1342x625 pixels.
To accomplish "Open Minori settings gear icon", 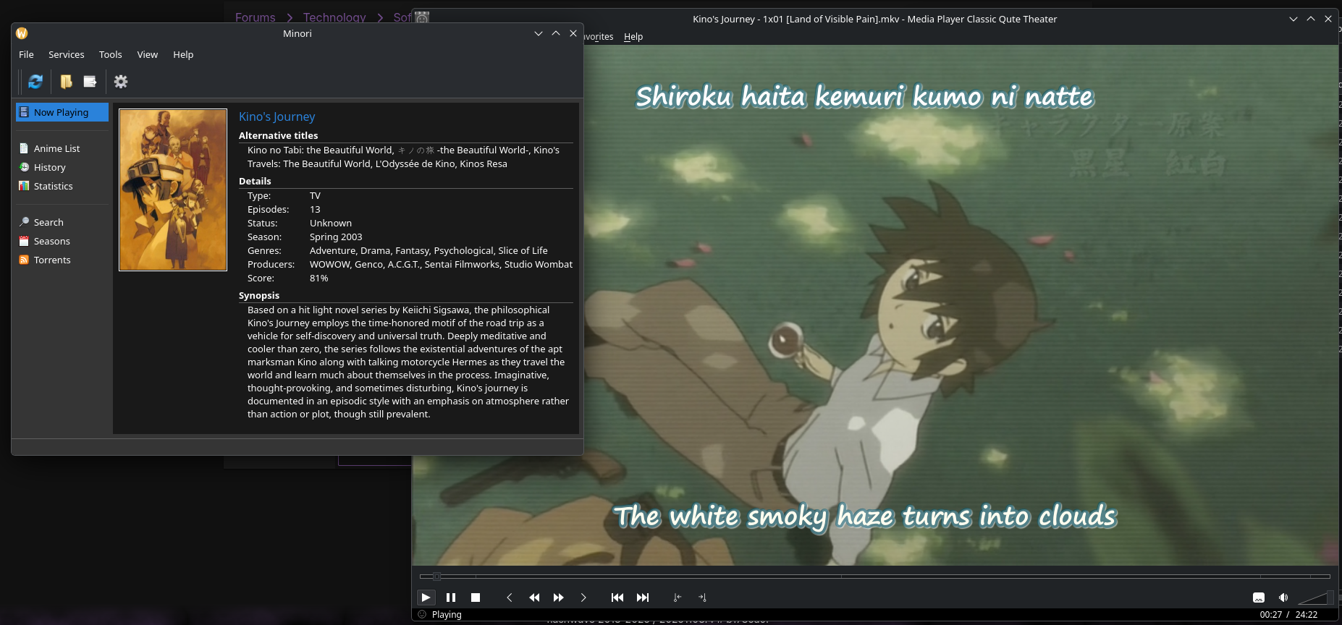I will 121,82.
